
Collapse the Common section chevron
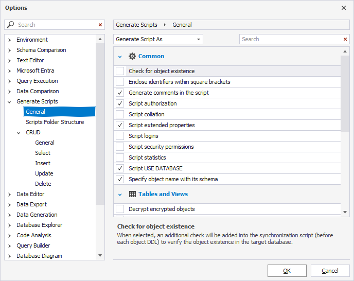(x=120, y=57)
